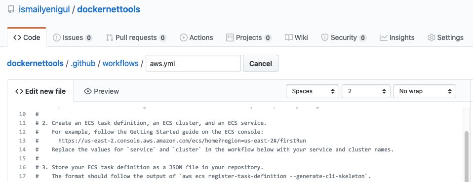This screenshot has width=473, height=182.
Task: Open the Spaces indent mode dropdown
Action: (x=313, y=91)
